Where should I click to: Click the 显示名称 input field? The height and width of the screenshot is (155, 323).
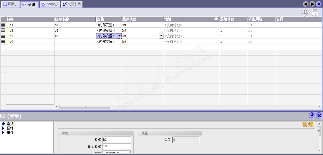[x=117, y=146]
